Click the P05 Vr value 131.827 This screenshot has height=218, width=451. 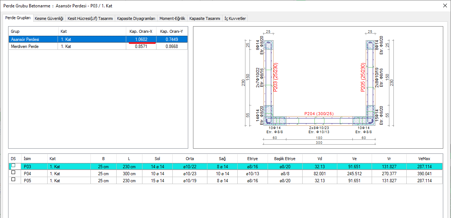click(x=389, y=180)
